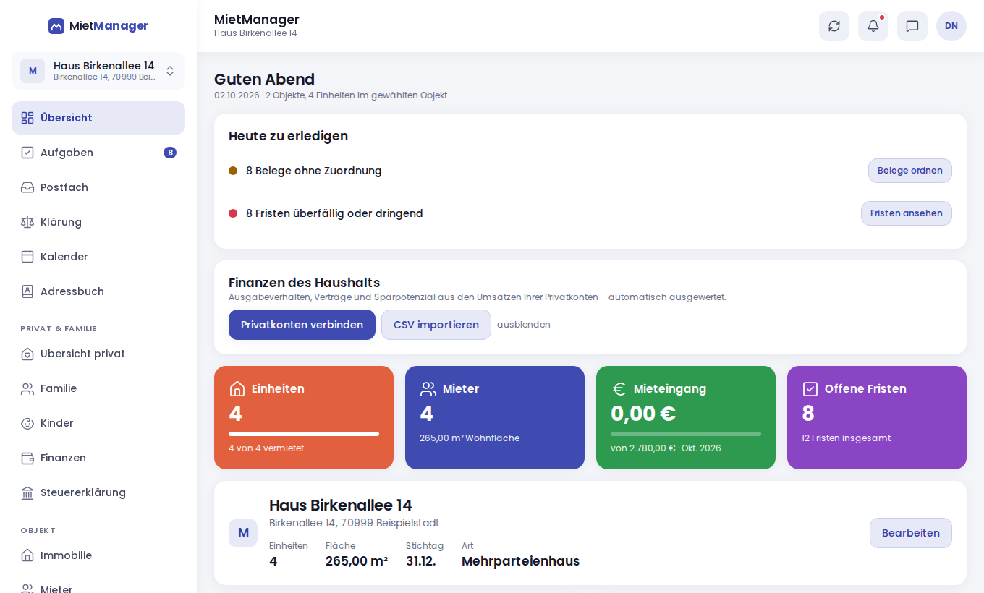Navigate to Klärung

coord(98,222)
